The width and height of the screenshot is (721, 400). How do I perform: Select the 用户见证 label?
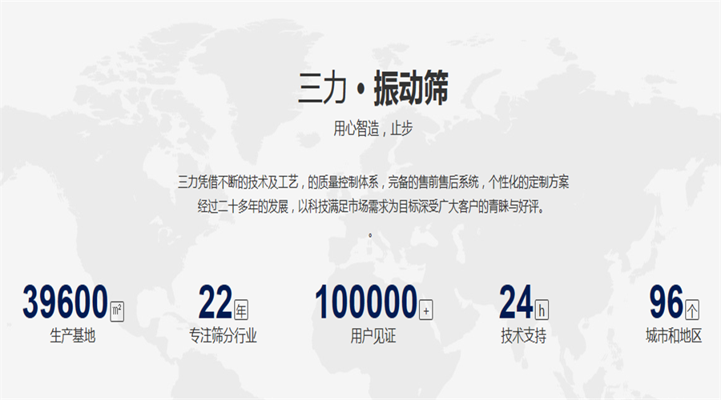[373, 336]
